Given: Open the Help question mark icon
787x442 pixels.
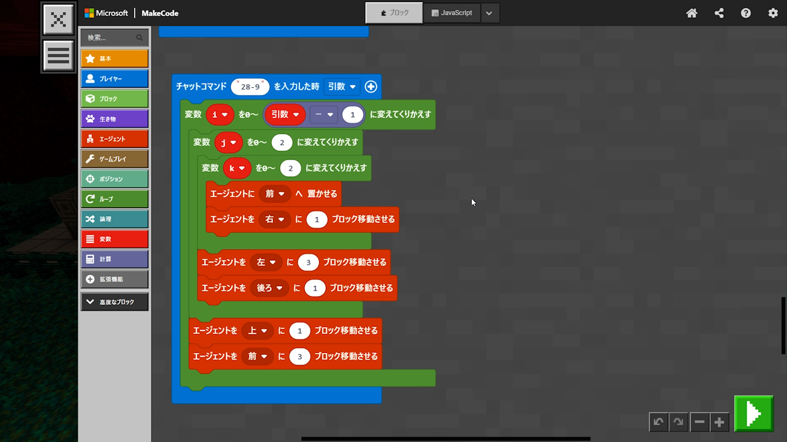Looking at the screenshot, I should (x=746, y=13).
